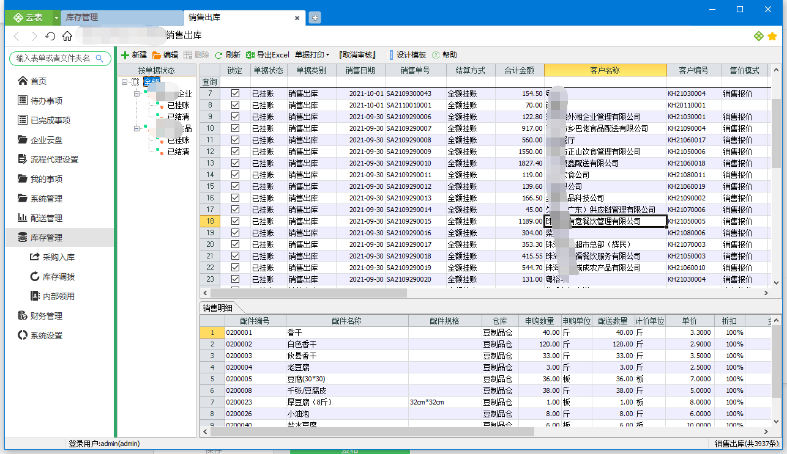787x454 pixels.
Task: Click the 客户名称 column header
Action: pyautogui.click(x=605, y=70)
